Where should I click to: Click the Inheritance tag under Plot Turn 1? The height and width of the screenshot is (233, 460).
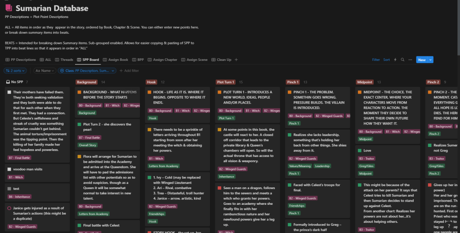(227, 177)
